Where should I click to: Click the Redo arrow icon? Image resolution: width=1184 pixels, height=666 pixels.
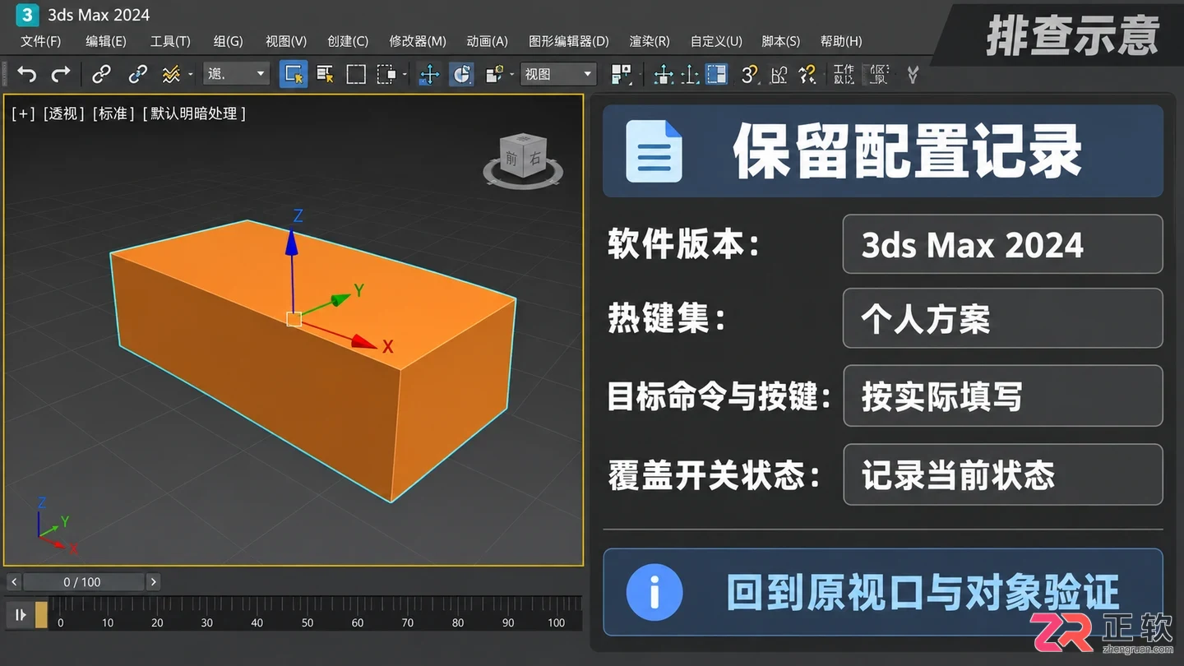click(x=61, y=75)
